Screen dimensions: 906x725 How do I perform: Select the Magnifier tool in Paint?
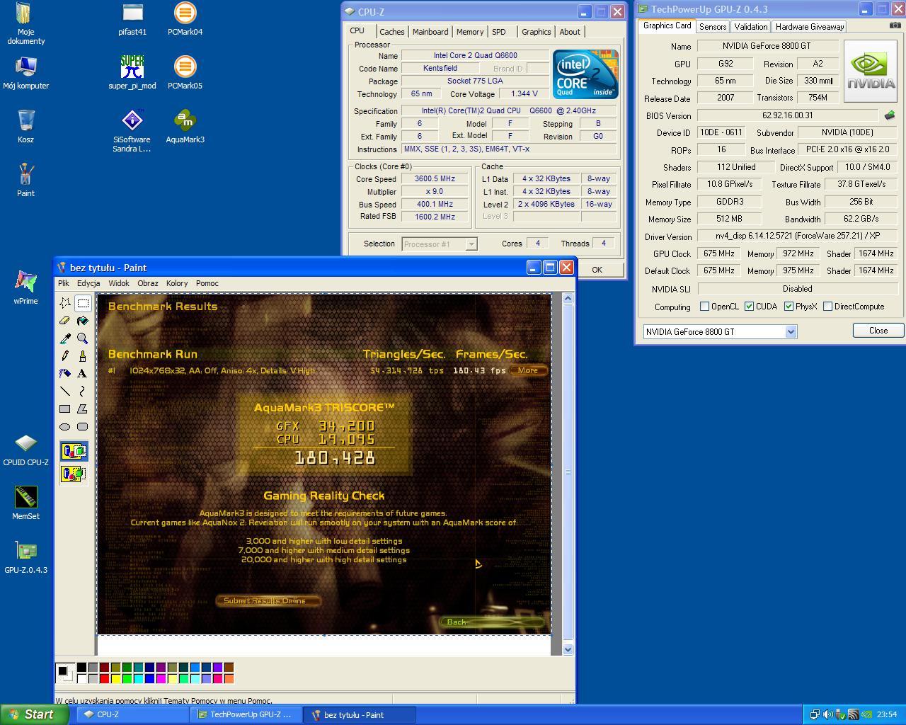(83, 338)
